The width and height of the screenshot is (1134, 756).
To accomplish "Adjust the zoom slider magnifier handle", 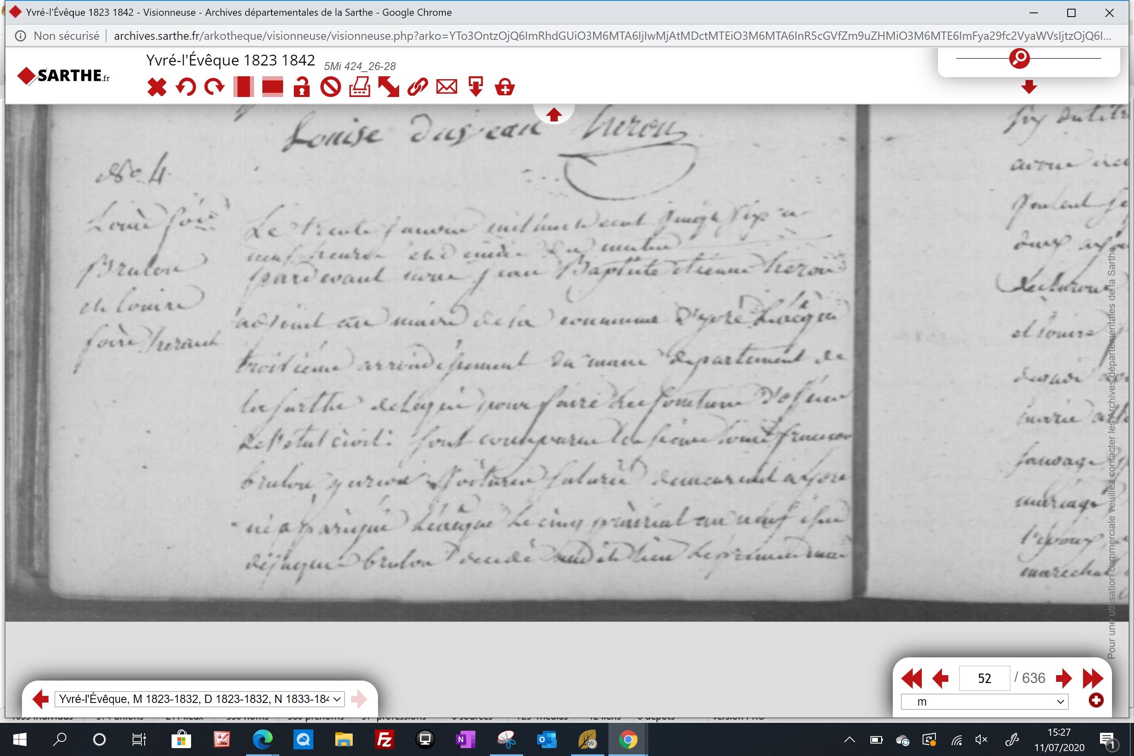I will coord(1020,58).
